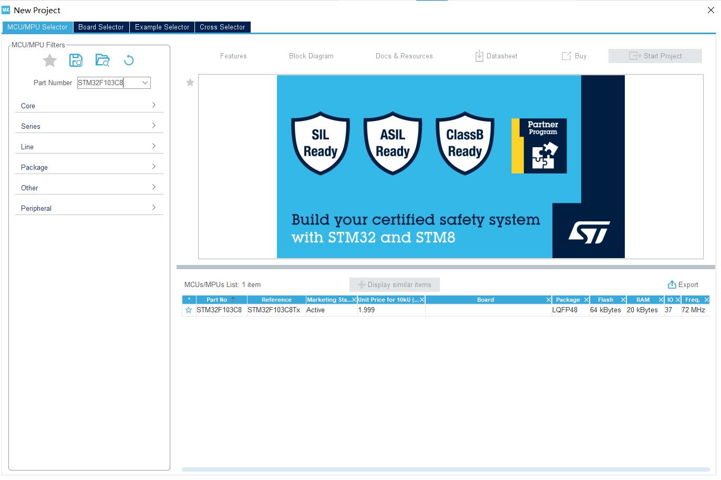Export the MCU list
Viewport: 721px width, 480px height.
(683, 284)
